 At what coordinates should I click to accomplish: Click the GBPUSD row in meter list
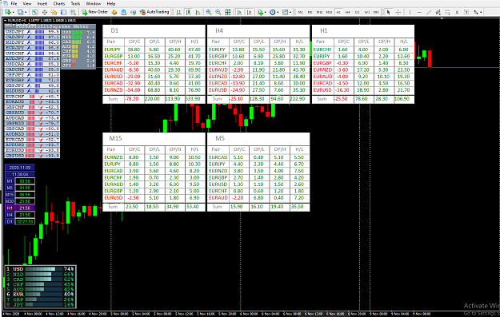pyautogui.click(x=32, y=156)
